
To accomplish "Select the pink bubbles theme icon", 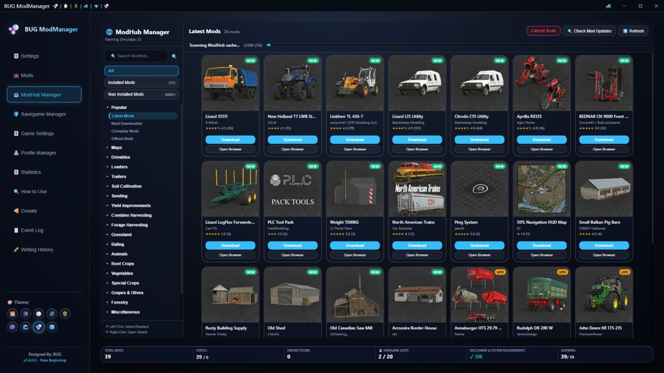I will coord(39,327).
